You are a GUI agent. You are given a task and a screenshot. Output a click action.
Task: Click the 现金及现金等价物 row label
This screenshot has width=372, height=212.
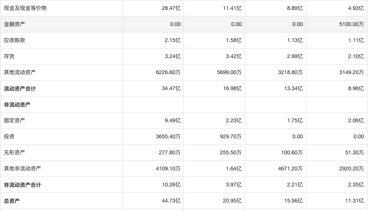pos(25,8)
